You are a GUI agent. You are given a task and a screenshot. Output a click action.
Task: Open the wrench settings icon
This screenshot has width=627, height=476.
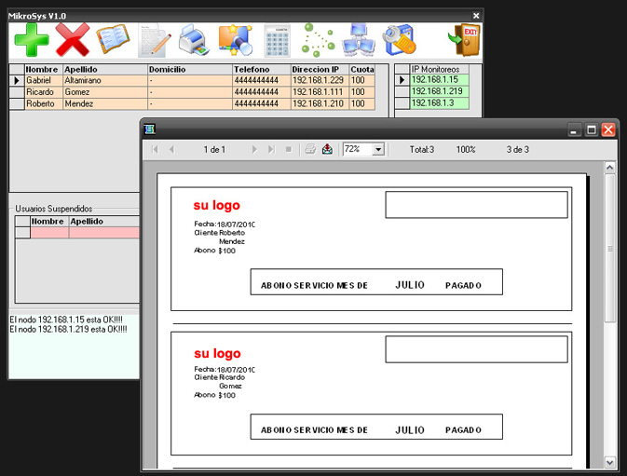(x=399, y=40)
